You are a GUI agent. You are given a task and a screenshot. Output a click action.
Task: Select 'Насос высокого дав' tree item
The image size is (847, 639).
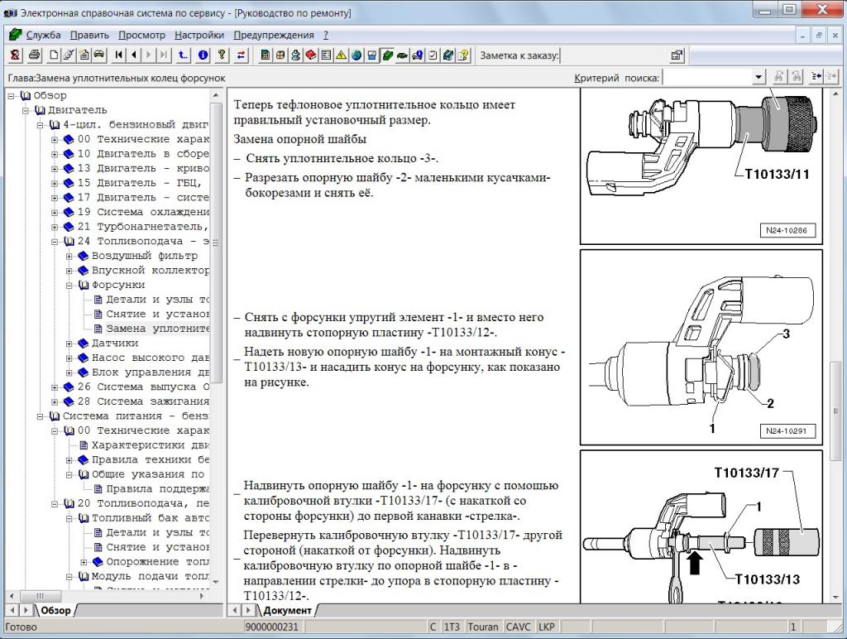click(151, 358)
